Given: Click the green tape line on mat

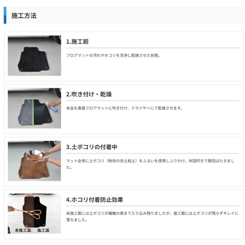Looking at the screenshot, I should [33, 112].
